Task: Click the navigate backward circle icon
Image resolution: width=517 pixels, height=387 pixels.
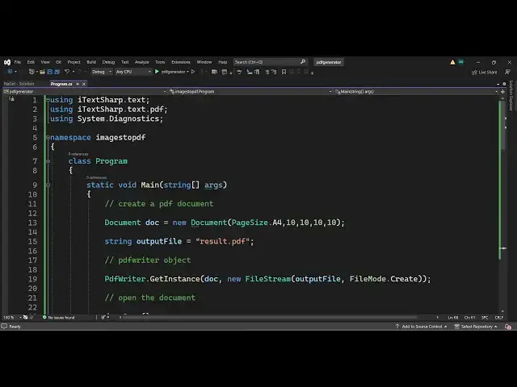Action: [x=11, y=72]
